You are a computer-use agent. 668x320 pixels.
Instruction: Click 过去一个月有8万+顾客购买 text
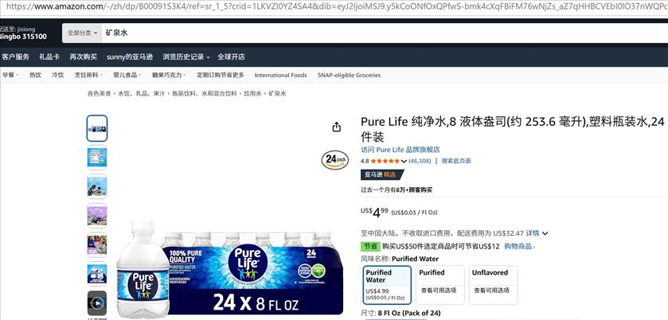(x=397, y=190)
